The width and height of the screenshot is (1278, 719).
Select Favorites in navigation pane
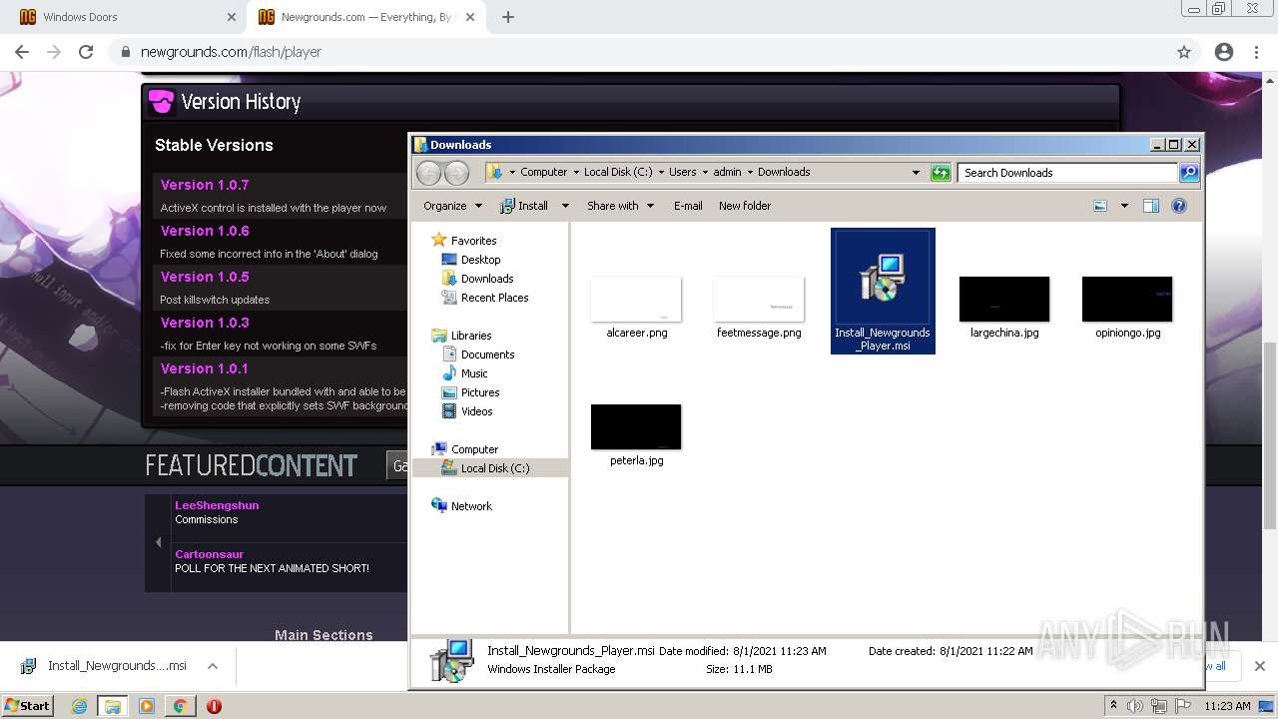(473, 241)
